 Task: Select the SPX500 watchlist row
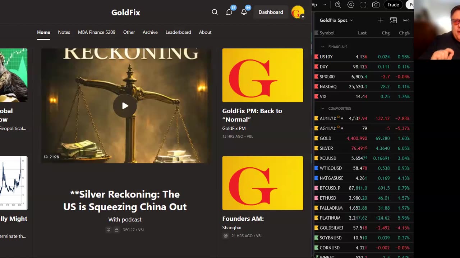click(x=364, y=77)
